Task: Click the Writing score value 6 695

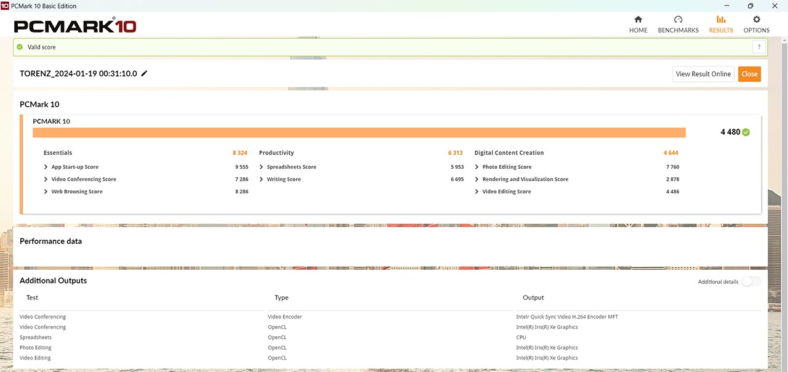Action: coord(457,179)
